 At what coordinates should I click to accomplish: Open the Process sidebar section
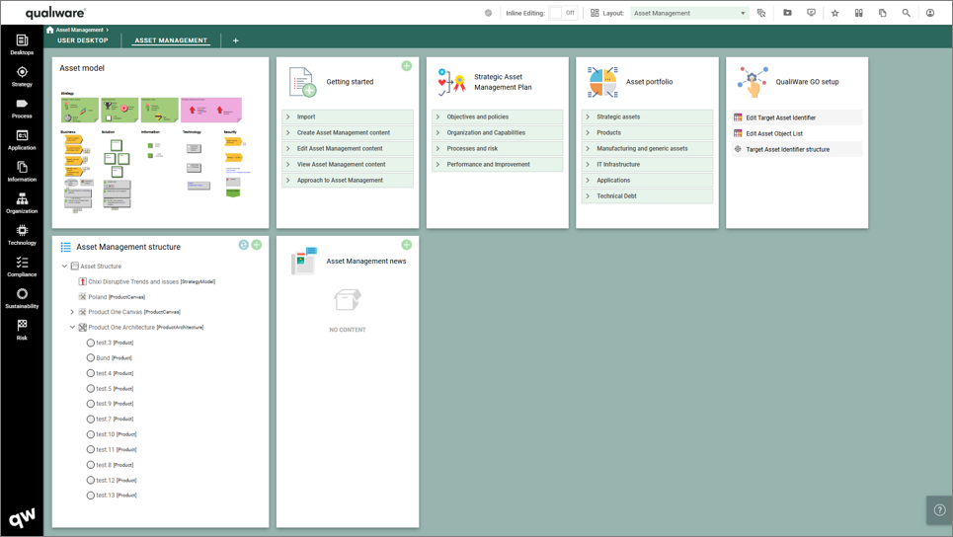pos(22,109)
